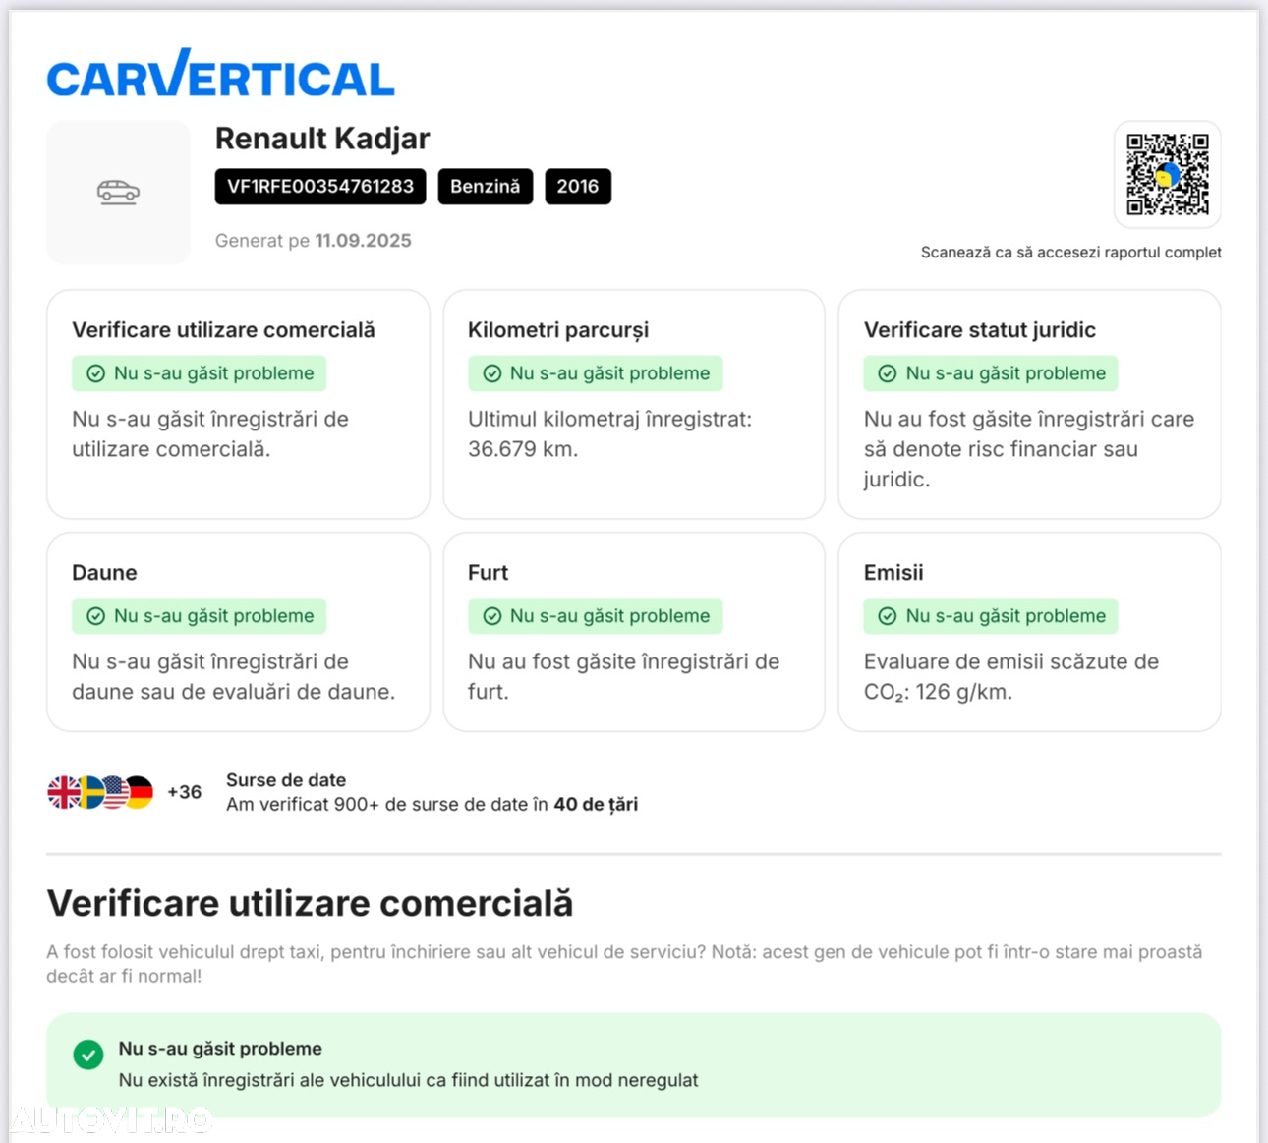The width and height of the screenshot is (1268, 1143).
Task: Click the small Verificare utilizare comercială card heading
Action: tap(223, 330)
